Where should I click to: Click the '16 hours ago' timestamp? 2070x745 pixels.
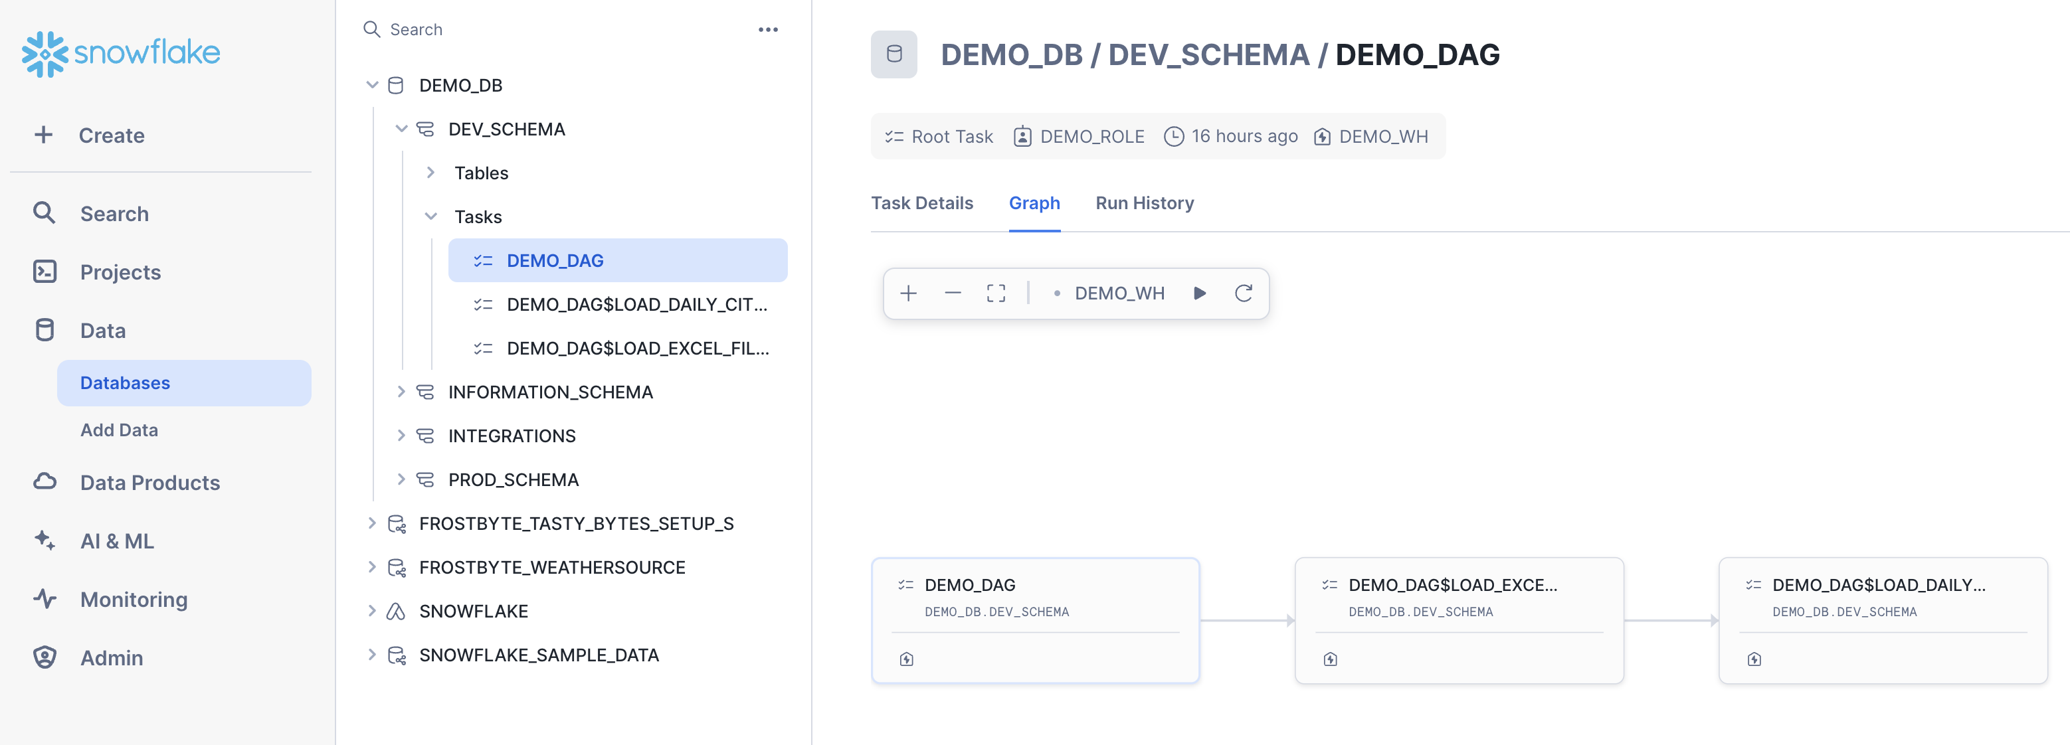(1245, 137)
